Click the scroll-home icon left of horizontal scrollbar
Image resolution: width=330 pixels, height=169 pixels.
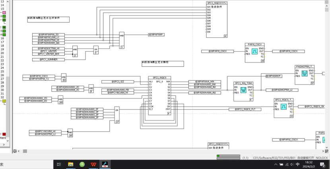point(15,151)
